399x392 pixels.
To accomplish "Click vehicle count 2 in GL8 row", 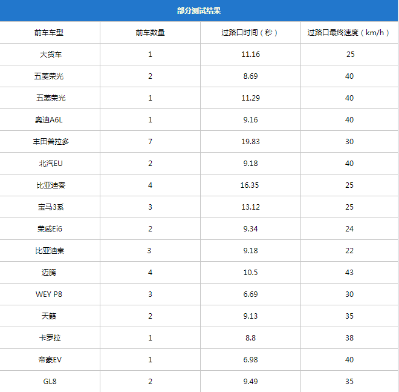I will 150,382.
